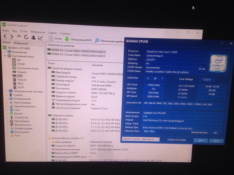Screen dimensions: 234x175
Task: Click the Save button in CPUID
Action: 201,140
